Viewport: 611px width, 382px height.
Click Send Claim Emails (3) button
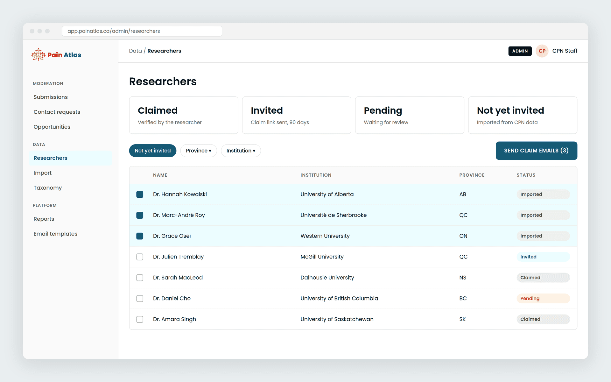point(536,151)
